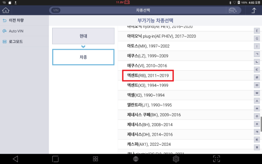Jump to index ㄴ
Screen dimensions: 262x164
257,62
